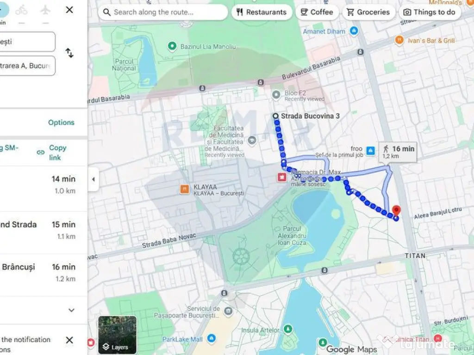Open route Options
Image resolution: width=474 pixels, height=355 pixels.
pos(61,122)
